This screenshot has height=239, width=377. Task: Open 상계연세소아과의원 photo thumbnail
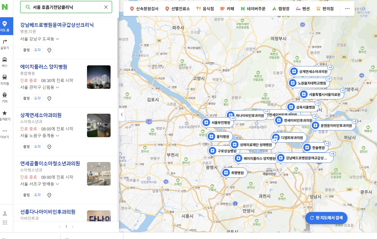99,125
